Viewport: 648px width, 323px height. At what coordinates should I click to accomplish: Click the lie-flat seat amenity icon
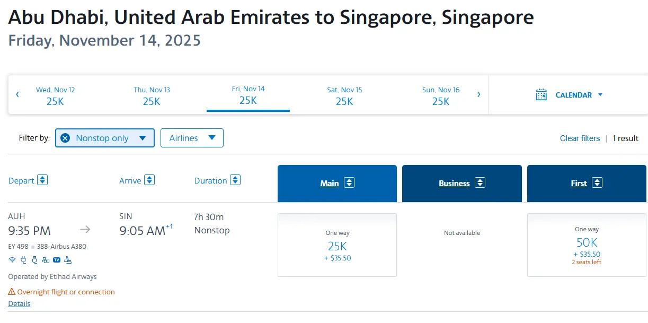pyautogui.click(x=68, y=260)
